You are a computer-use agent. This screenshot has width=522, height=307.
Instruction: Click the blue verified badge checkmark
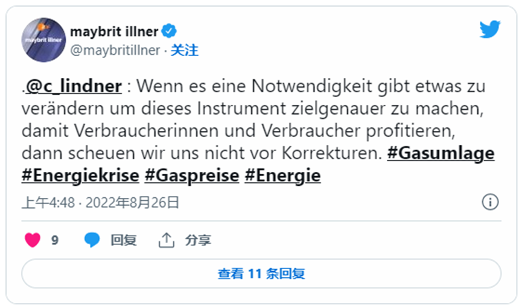click(x=169, y=31)
